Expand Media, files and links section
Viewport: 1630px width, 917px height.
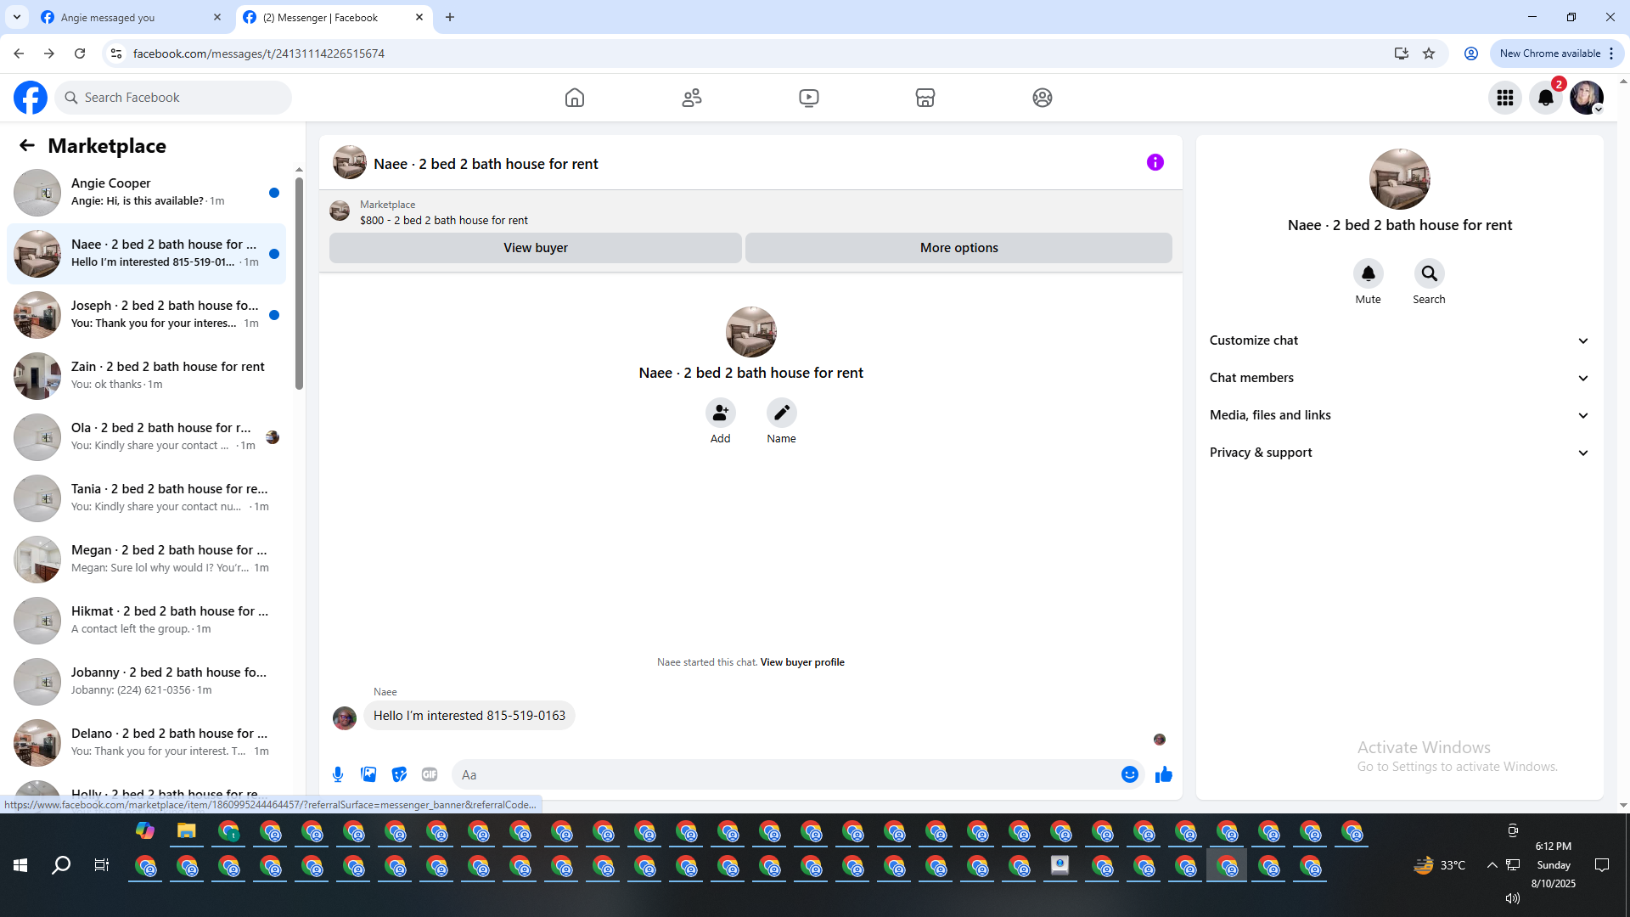(1399, 415)
